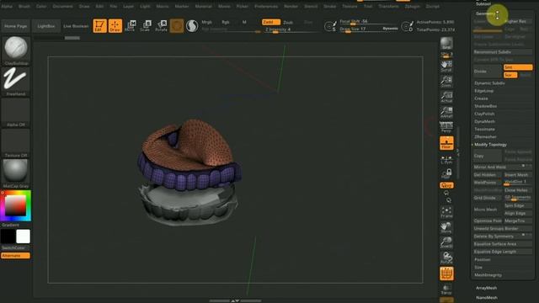Image resolution: width=539 pixels, height=303 pixels.
Task: Open the MatCap Gray material selector
Action: (16, 173)
